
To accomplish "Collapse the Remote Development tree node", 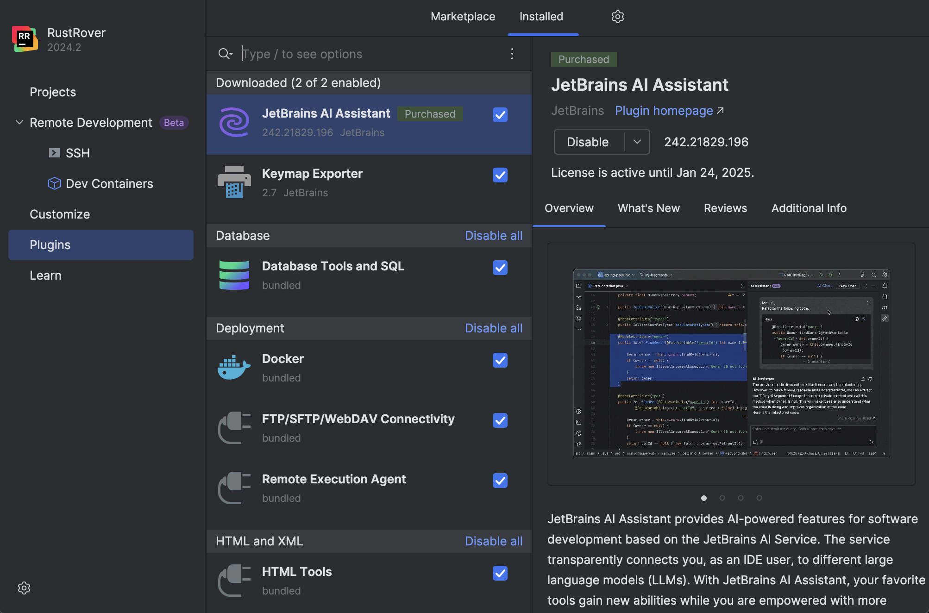I will pos(19,123).
